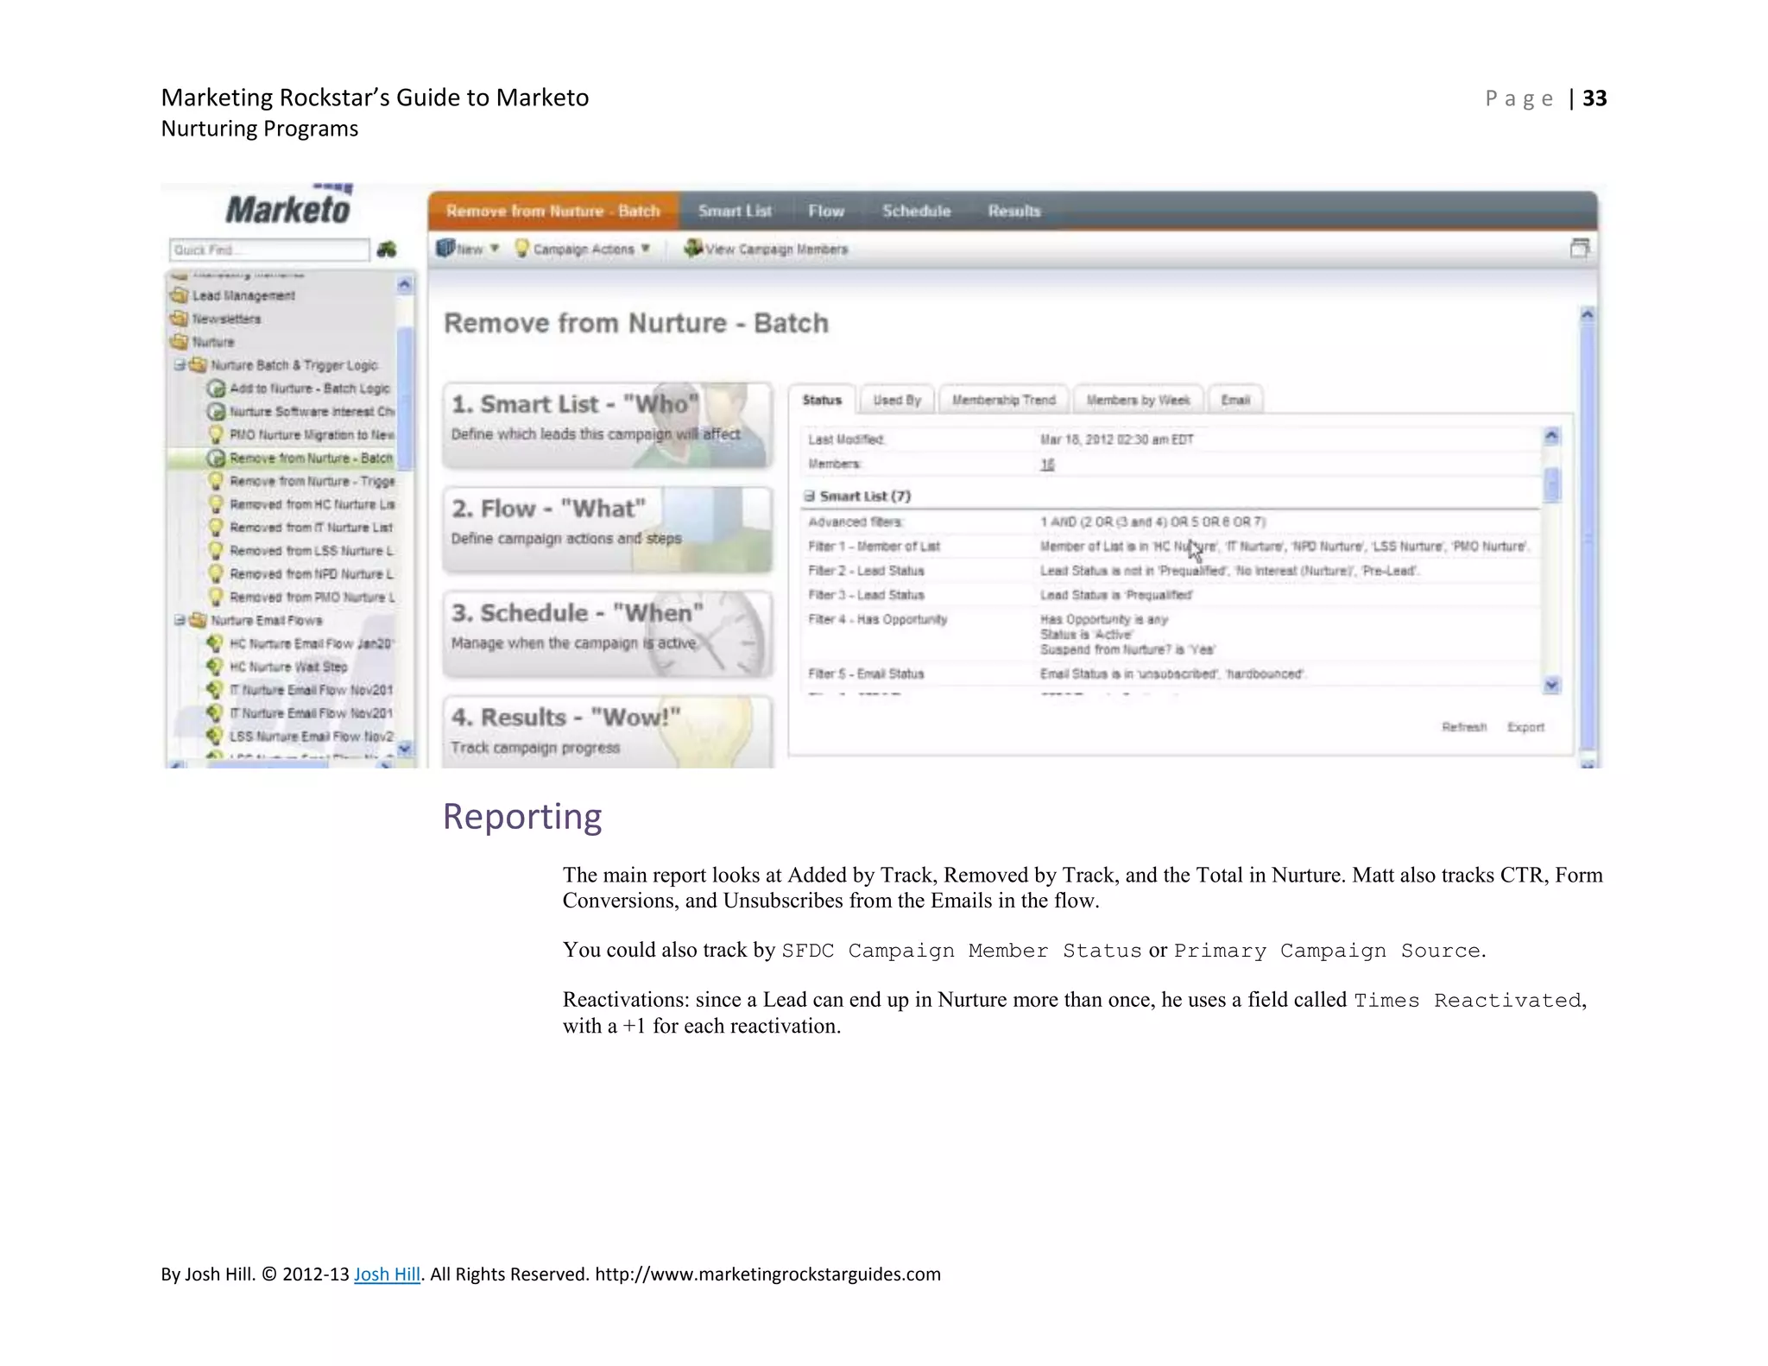Open the Campaign Actions dropdown arrow

click(645, 249)
